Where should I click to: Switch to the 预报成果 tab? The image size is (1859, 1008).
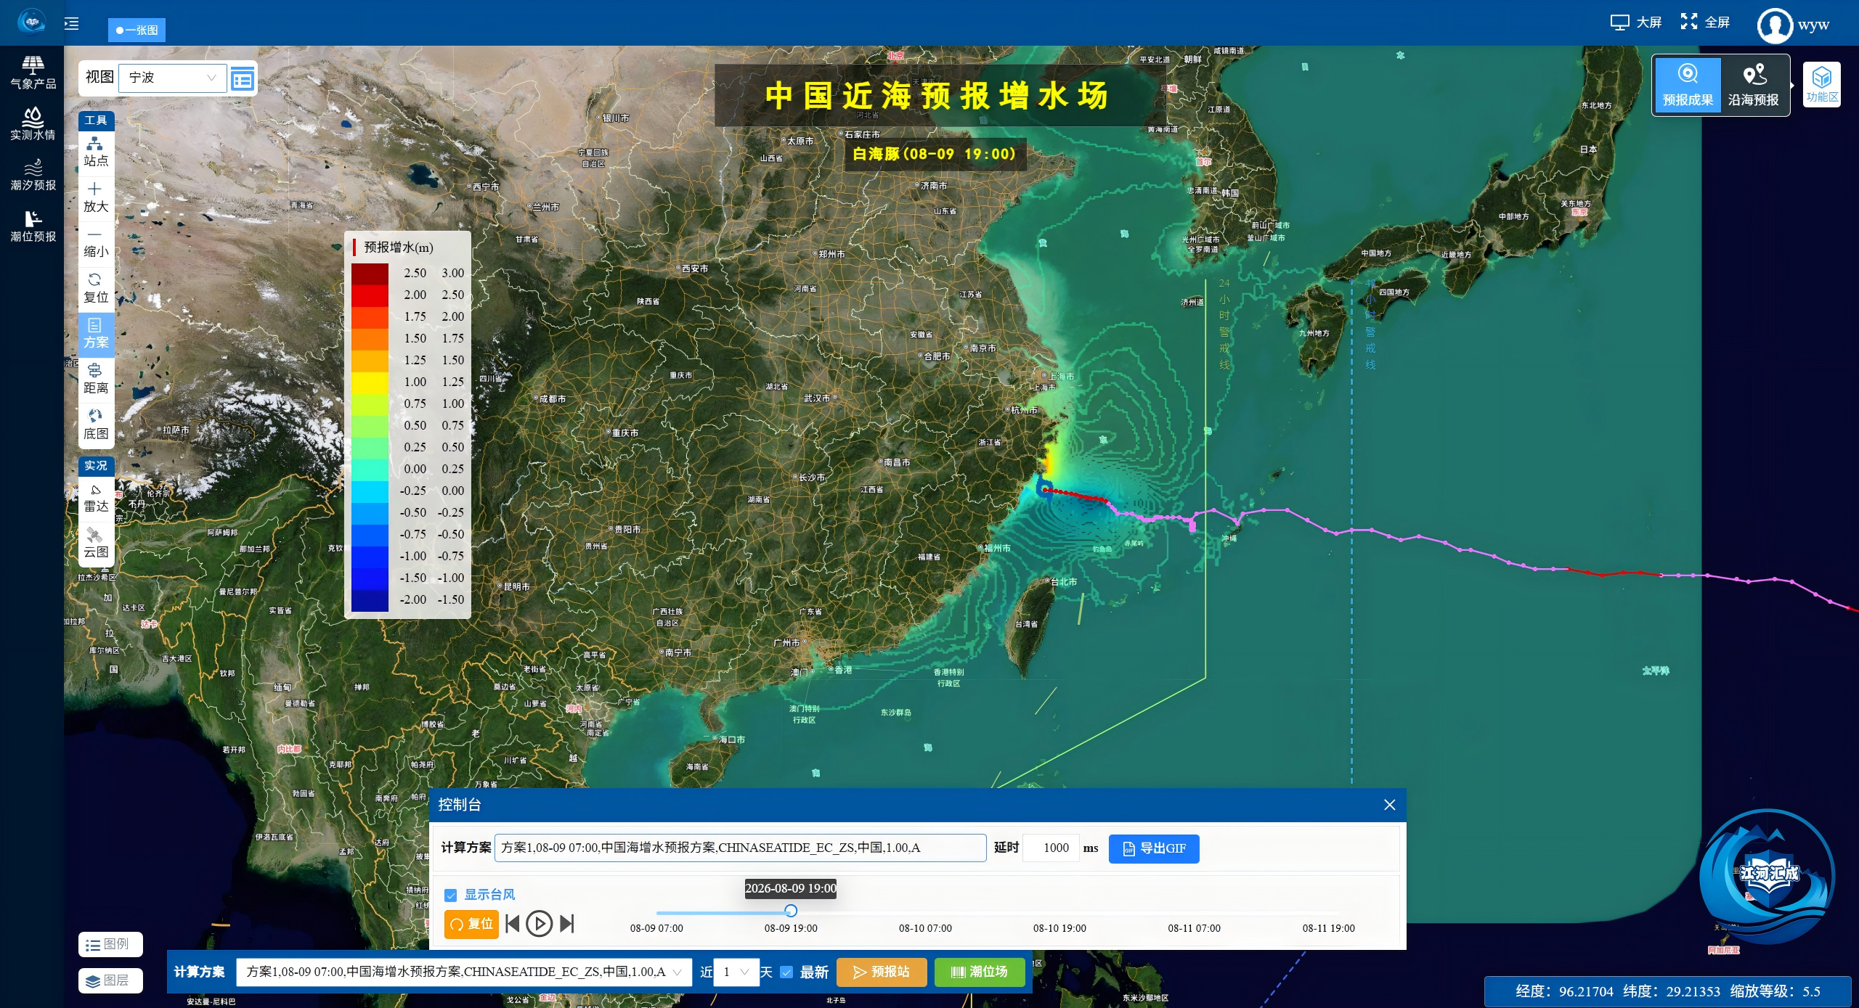[1688, 86]
